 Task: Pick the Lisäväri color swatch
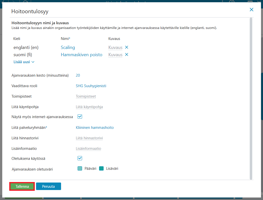[x=101, y=169]
